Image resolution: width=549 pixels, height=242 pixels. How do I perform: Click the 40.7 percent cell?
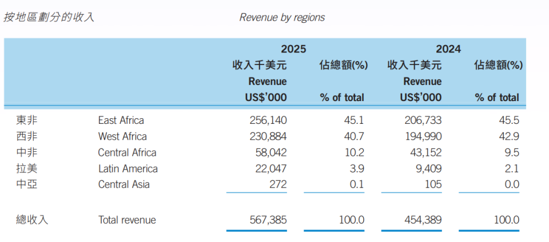click(353, 136)
